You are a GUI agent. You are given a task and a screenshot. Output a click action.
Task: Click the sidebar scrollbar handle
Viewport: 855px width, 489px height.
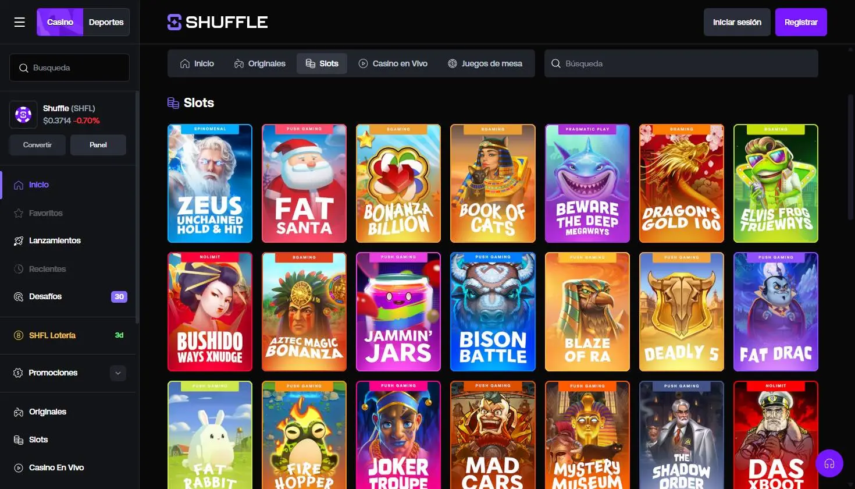(x=137, y=207)
